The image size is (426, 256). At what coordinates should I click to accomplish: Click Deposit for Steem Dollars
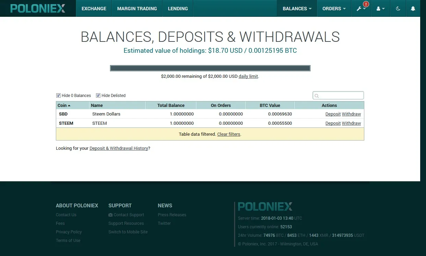[333, 114]
